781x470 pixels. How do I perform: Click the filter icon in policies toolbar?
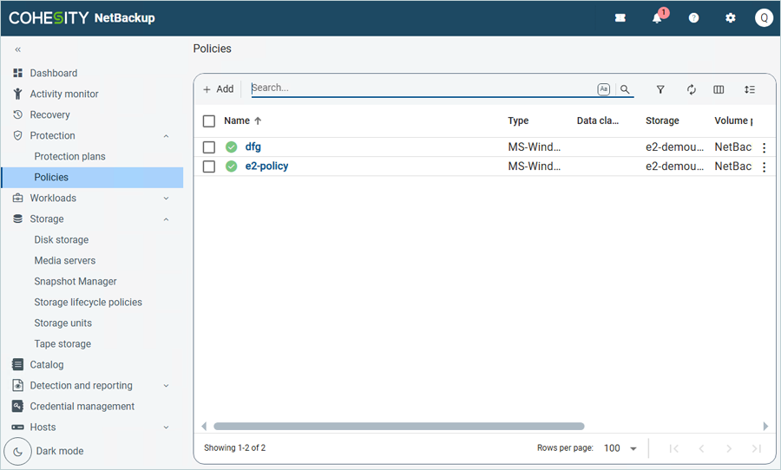(x=660, y=89)
